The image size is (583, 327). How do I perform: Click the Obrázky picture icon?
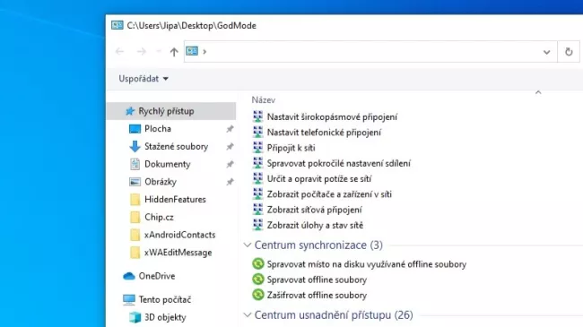tap(135, 182)
